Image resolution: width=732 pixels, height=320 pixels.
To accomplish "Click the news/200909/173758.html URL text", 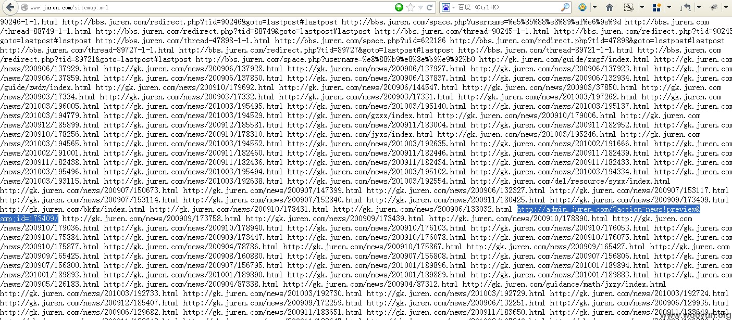I will [x=152, y=219].
